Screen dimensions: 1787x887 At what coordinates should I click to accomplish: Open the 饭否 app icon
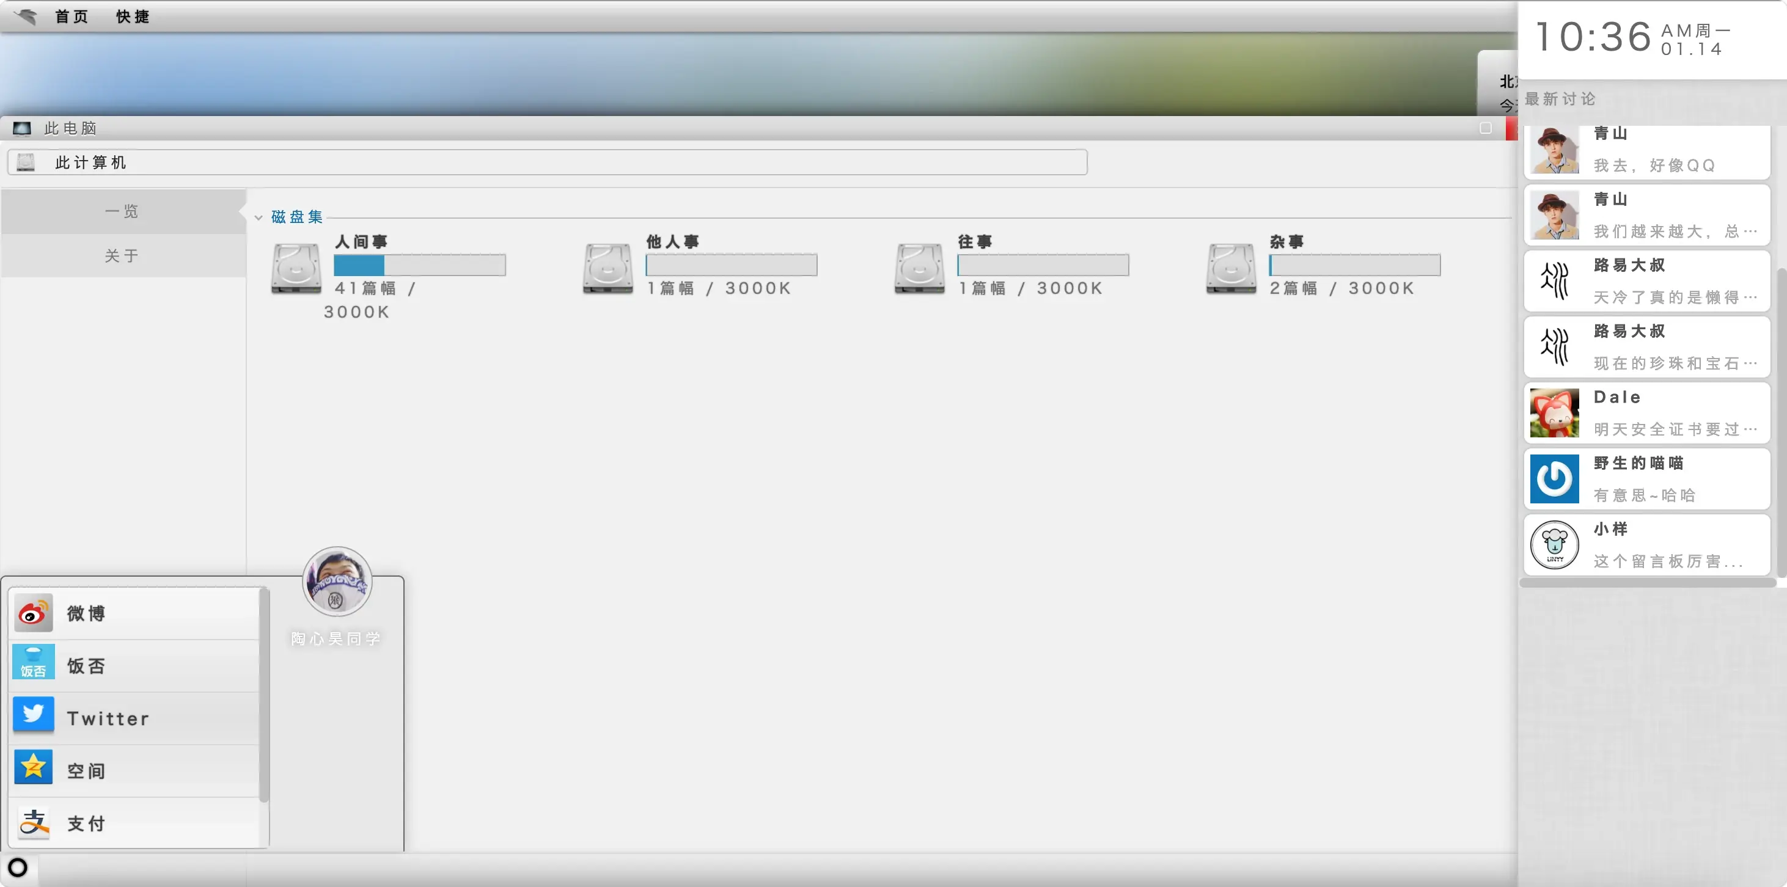(33, 665)
